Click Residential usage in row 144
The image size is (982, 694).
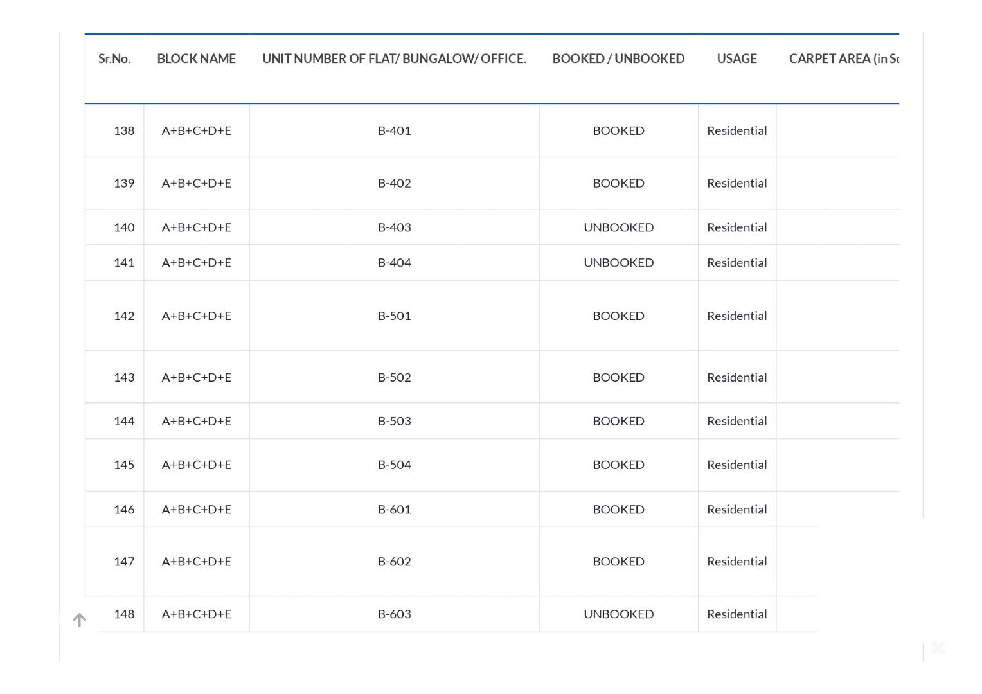[737, 421]
